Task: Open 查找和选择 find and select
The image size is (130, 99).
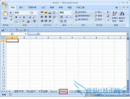Action: coord(122,16)
